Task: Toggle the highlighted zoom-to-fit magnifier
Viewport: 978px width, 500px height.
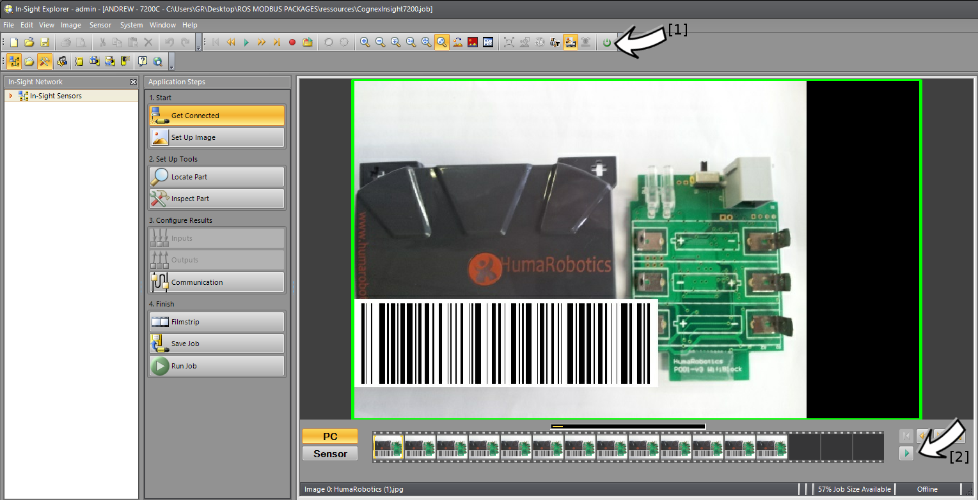Action: 441,42
